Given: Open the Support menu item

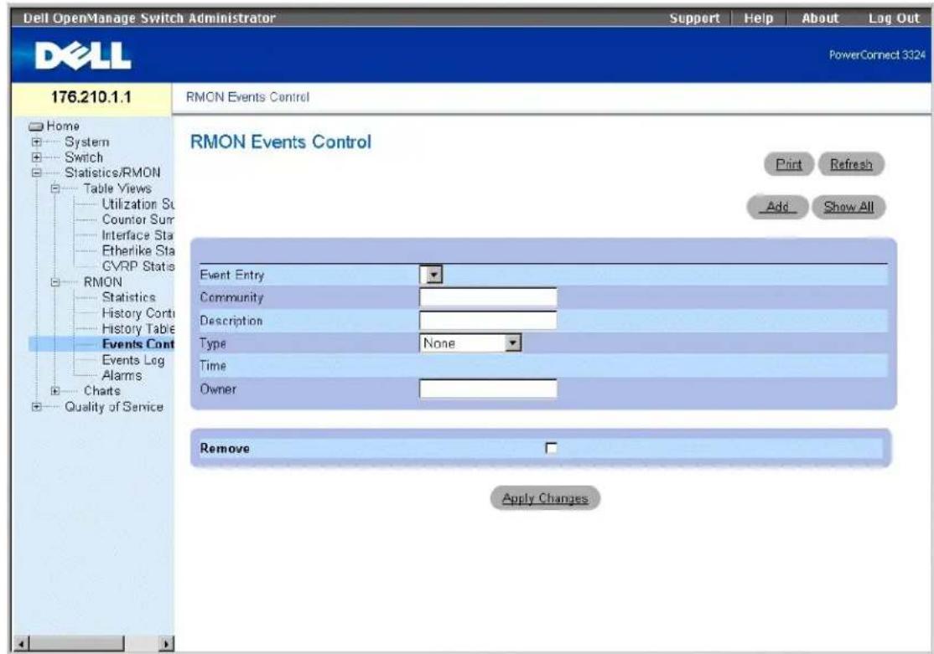Looking at the screenshot, I should [694, 18].
